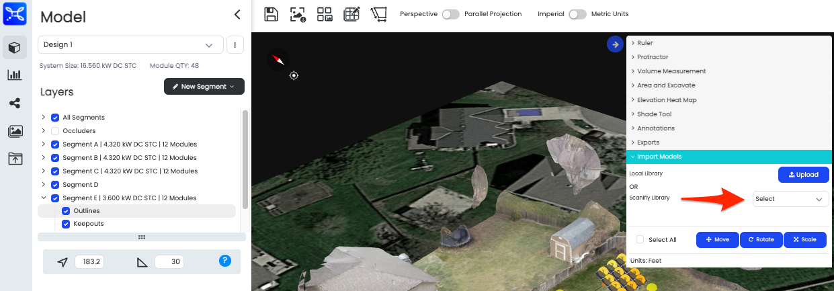Collapse tools panel with blue arrow button
834x291 pixels.
click(x=615, y=44)
